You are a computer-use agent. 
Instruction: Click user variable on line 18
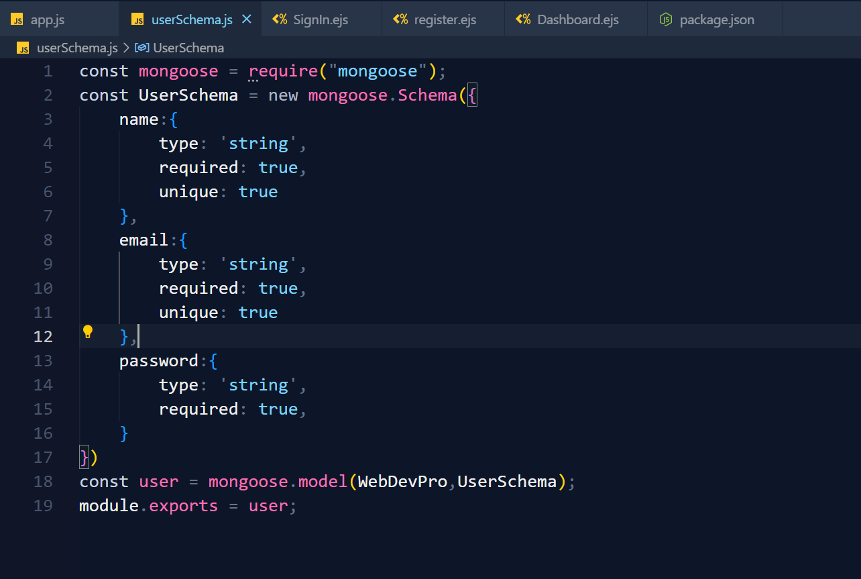point(159,482)
